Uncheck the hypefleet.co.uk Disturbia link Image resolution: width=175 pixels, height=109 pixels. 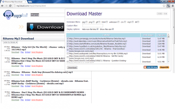pyautogui.click(x=68, y=46)
